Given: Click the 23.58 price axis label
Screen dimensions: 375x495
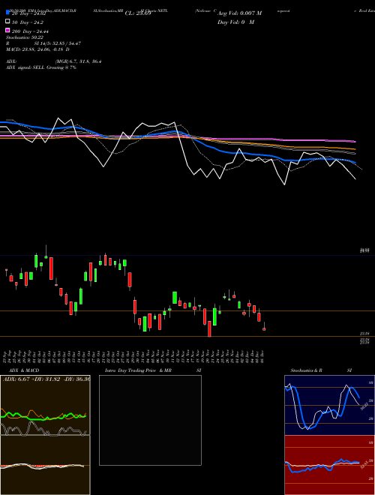Looking at the screenshot, I should click(364, 333).
